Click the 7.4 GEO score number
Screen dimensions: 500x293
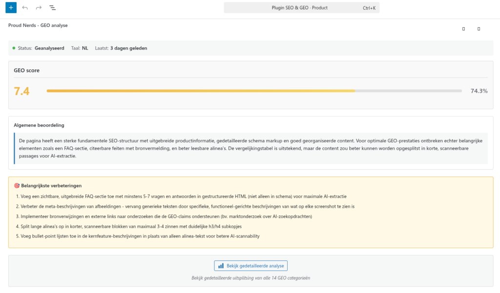[x=21, y=91]
